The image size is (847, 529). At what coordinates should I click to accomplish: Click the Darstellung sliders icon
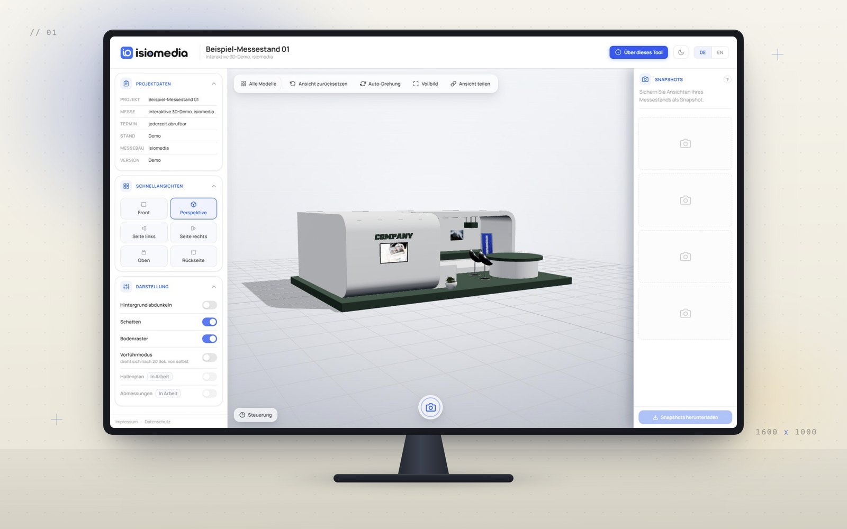126,286
